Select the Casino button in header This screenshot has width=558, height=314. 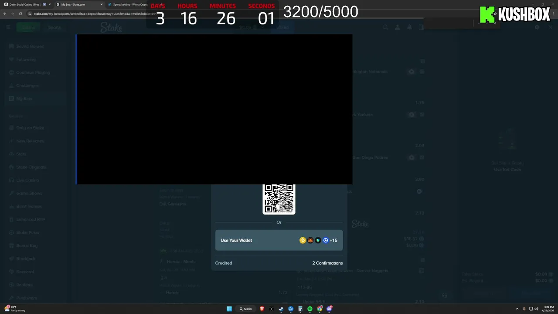tap(28, 27)
